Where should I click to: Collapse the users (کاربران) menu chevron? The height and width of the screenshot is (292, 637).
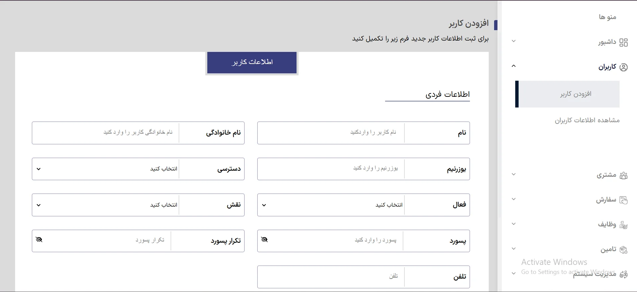pos(514,66)
